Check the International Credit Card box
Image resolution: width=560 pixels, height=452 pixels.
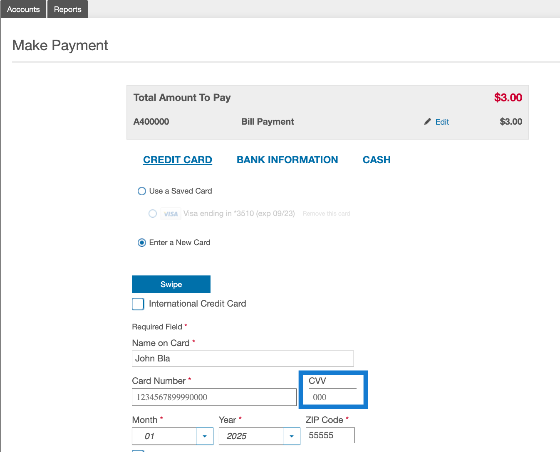(138, 304)
